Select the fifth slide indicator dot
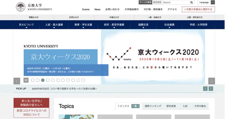 (x=53, y=80)
